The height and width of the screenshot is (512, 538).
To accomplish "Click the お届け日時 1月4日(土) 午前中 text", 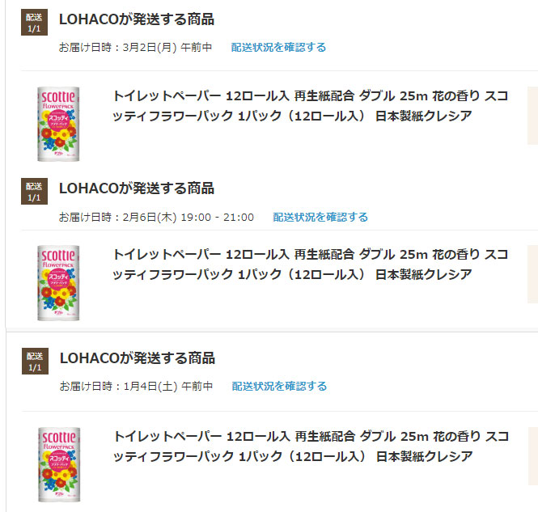I will (x=136, y=386).
